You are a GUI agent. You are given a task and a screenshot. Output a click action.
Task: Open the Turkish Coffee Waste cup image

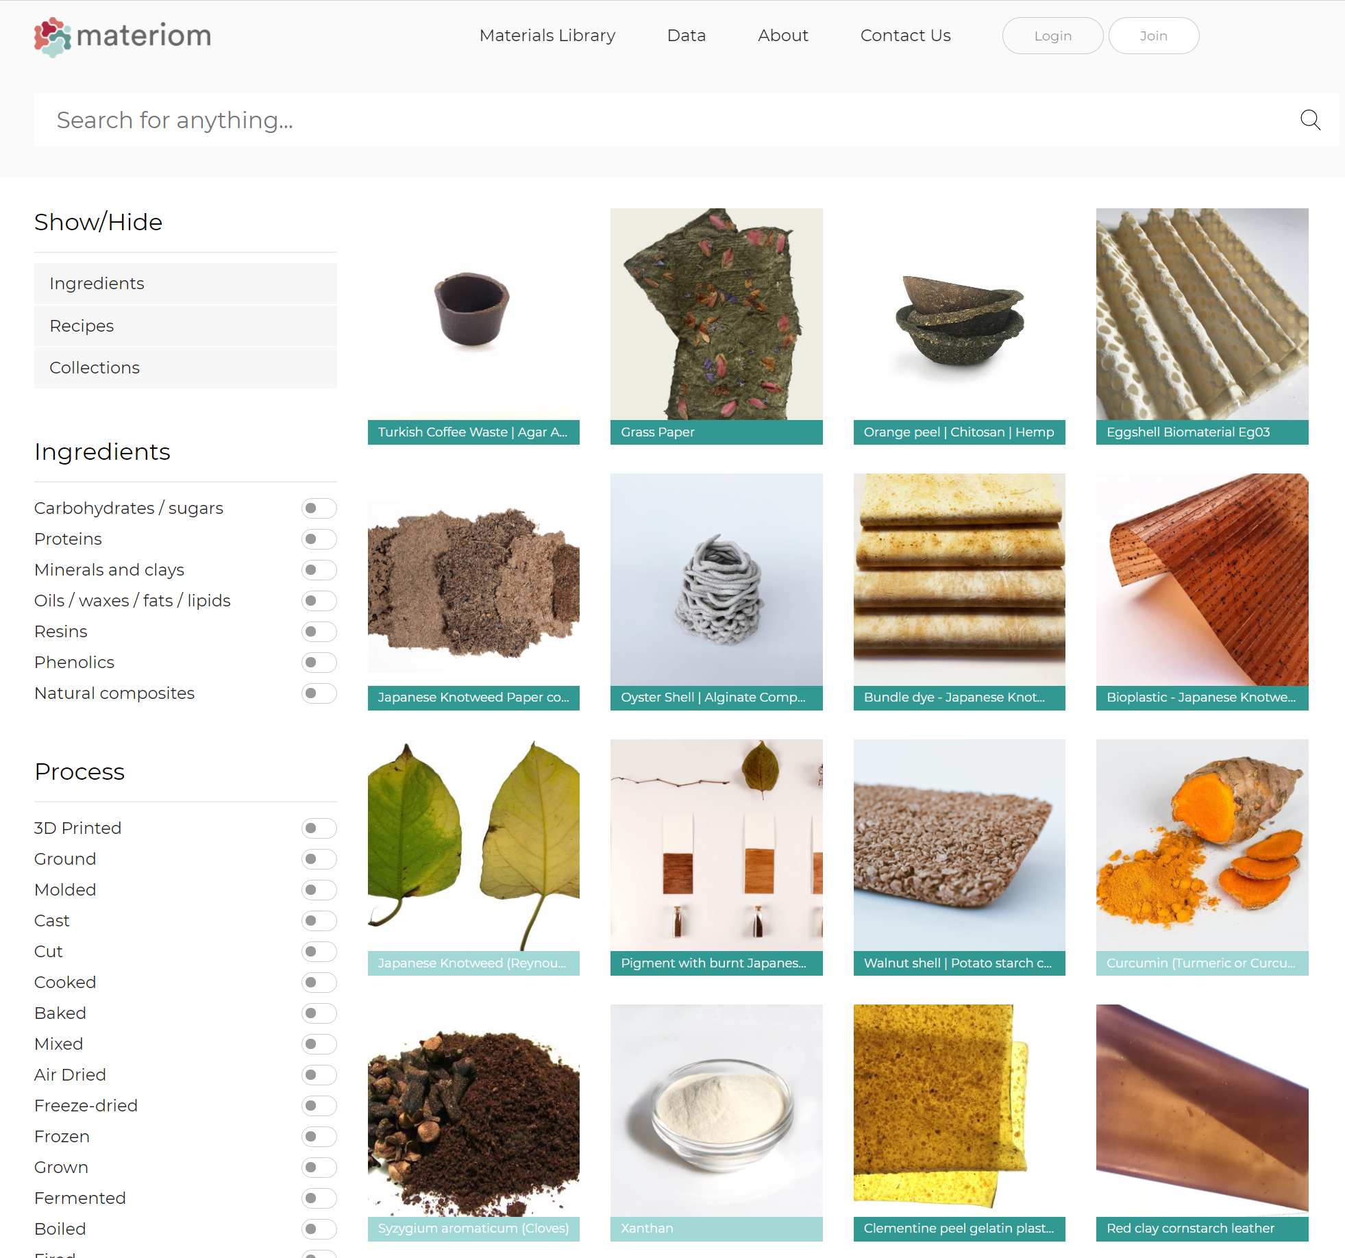(x=473, y=314)
